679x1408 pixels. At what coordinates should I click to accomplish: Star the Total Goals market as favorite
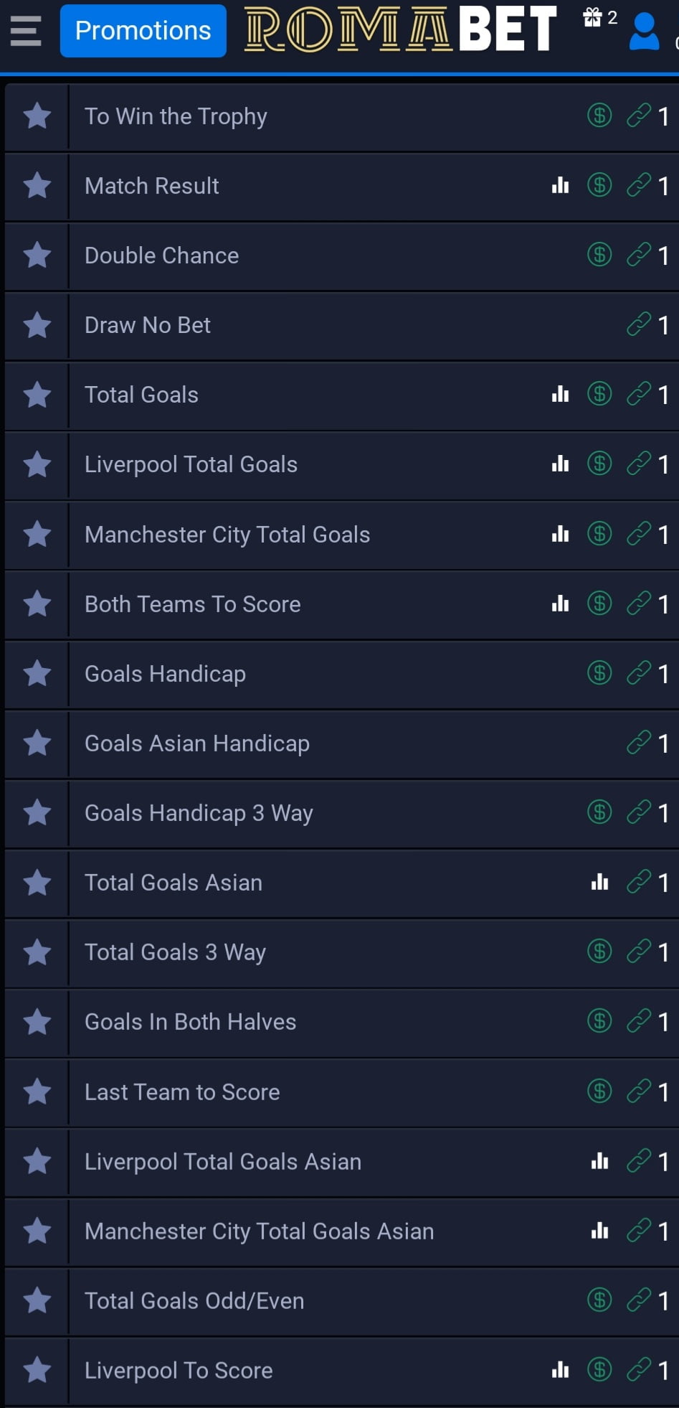[37, 395]
